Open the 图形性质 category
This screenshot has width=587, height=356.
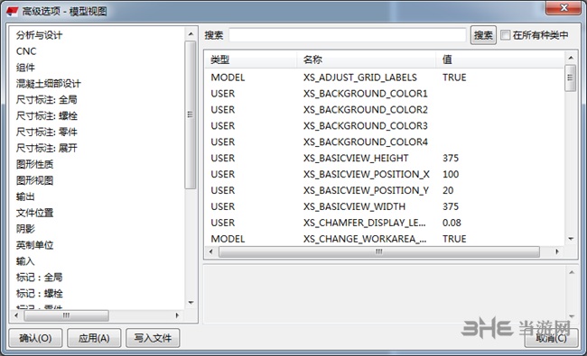pos(35,164)
